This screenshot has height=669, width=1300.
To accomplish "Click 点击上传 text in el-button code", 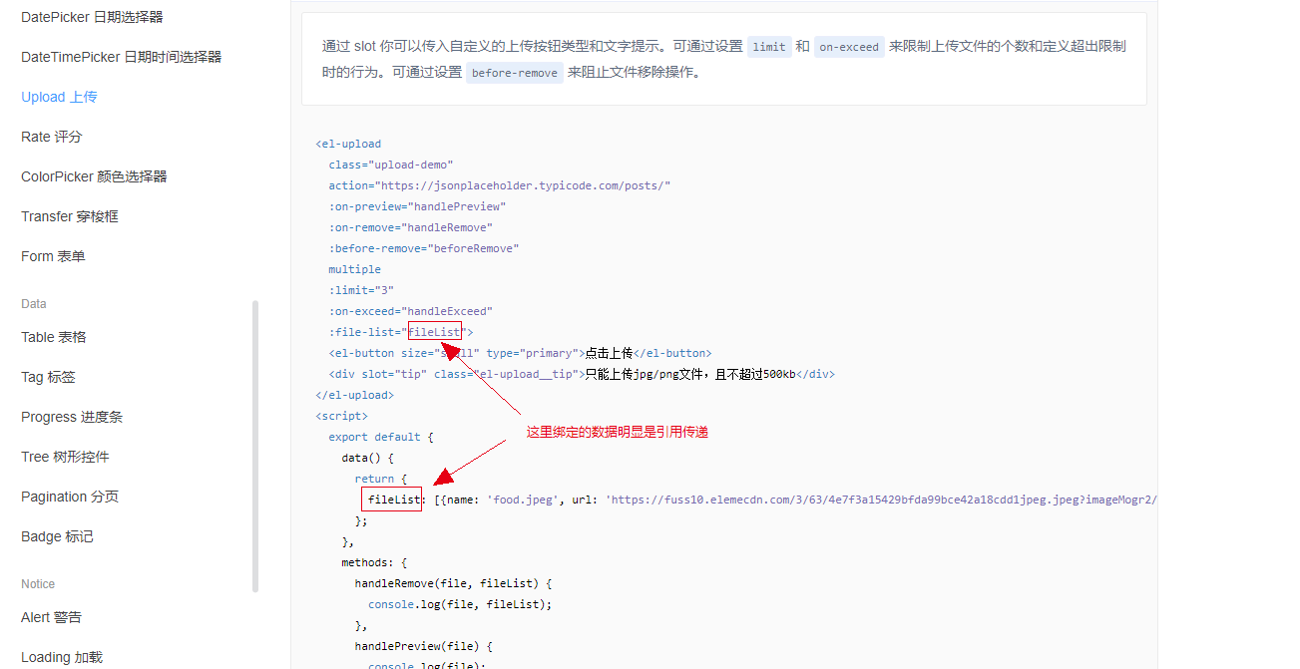I will coord(609,353).
